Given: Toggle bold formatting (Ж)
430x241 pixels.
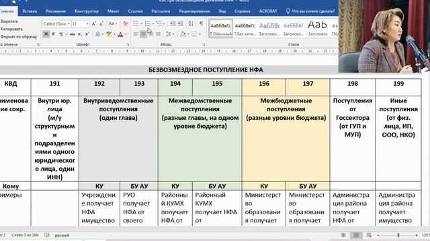Looking at the screenshot, I should (46, 34).
